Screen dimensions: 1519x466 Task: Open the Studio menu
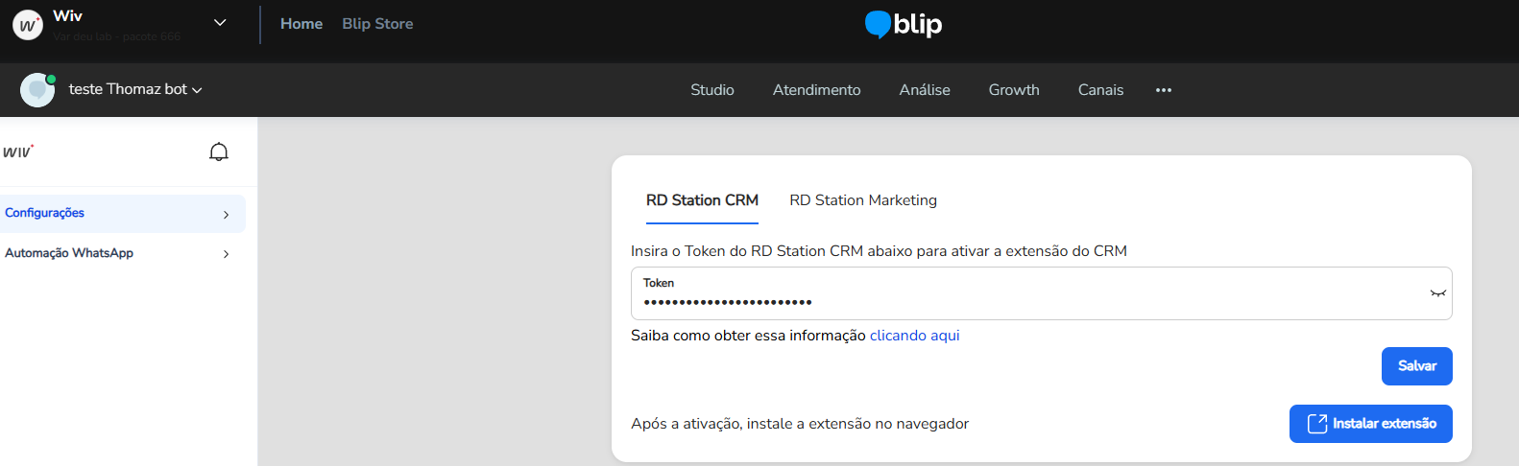point(712,90)
